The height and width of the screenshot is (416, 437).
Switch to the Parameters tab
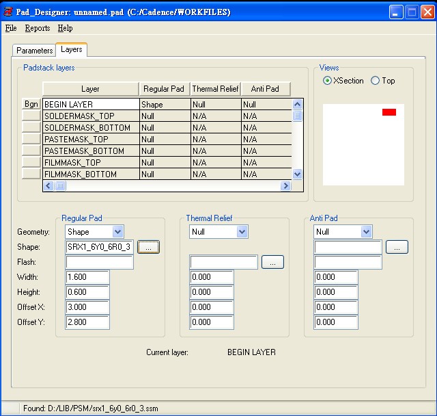tap(34, 51)
